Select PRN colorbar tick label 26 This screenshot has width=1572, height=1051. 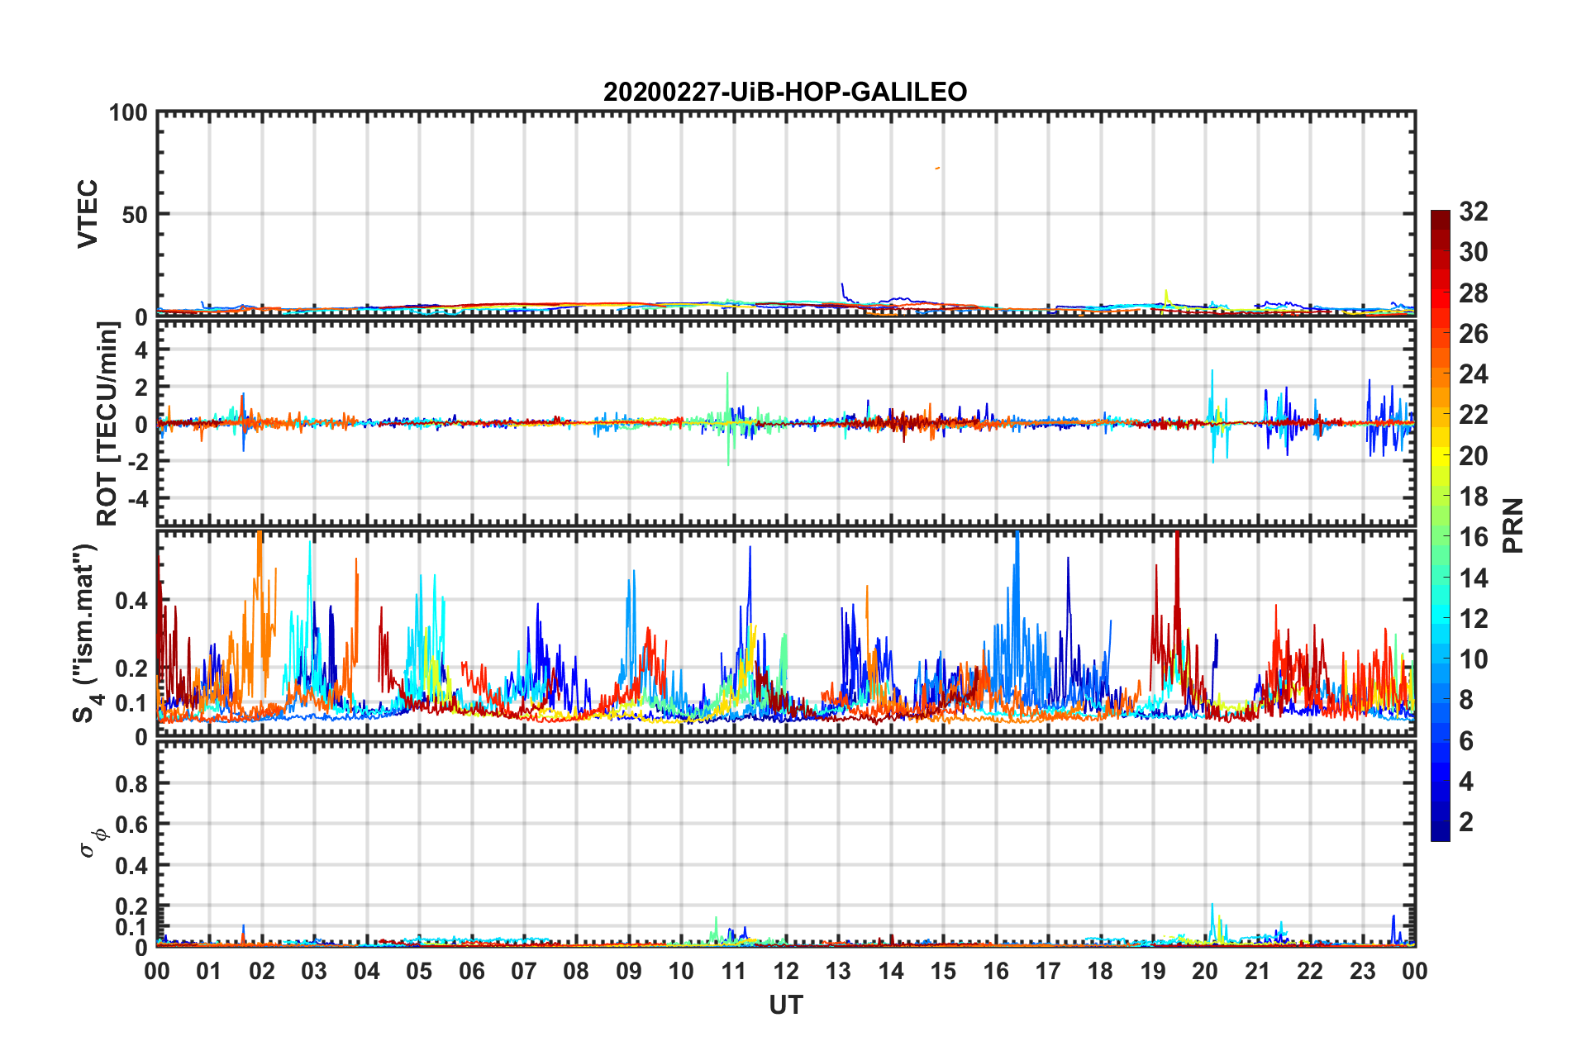(1474, 334)
